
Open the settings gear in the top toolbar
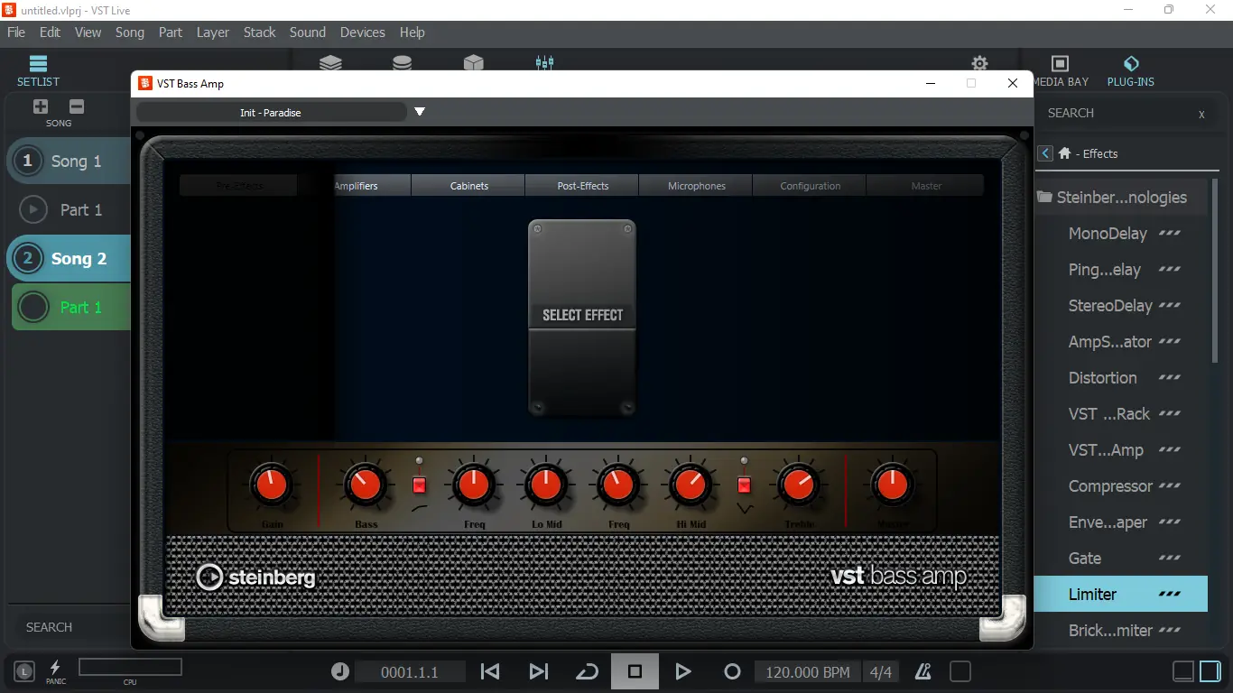pyautogui.click(x=979, y=63)
